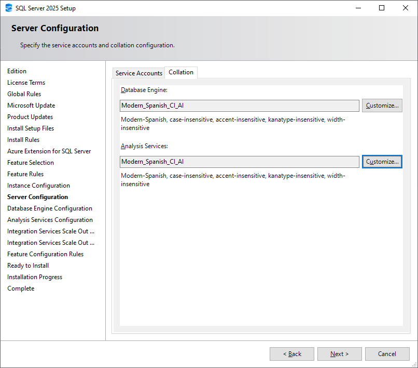Select the Ready to Install step
Screen dimensions: 418x368
28,266
